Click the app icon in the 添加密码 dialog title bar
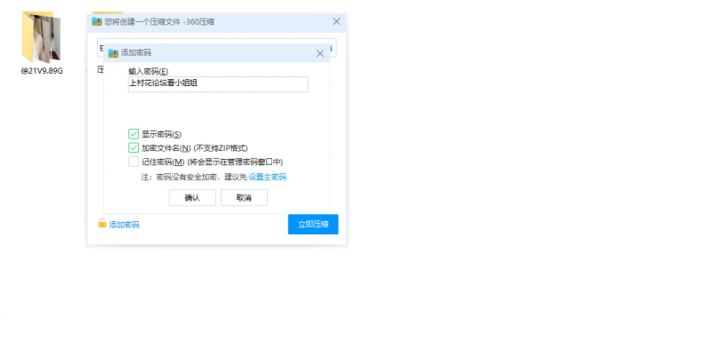Image resolution: width=711 pixels, height=340 pixels. (x=113, y=53)
